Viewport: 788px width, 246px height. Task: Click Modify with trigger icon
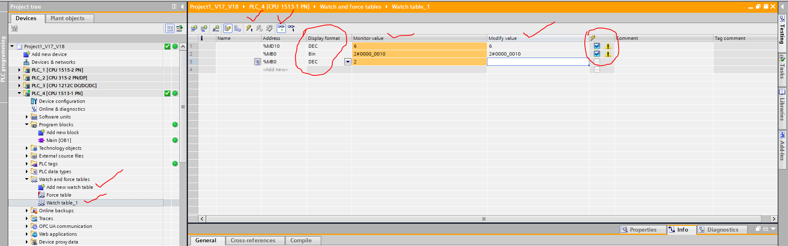pyautogui.click(x=259, y=28)
